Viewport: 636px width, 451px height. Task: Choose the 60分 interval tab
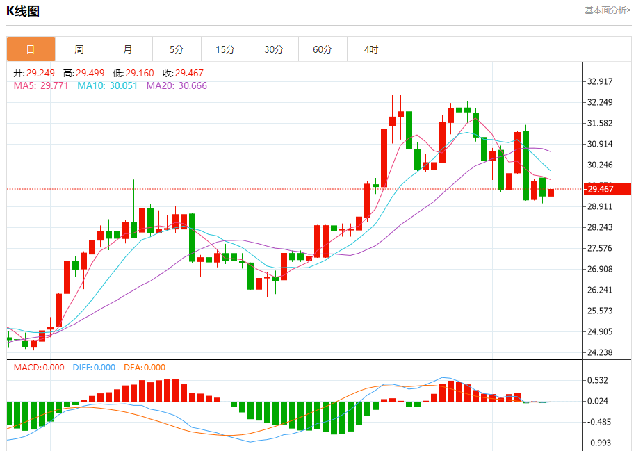(x=323, y=49)
